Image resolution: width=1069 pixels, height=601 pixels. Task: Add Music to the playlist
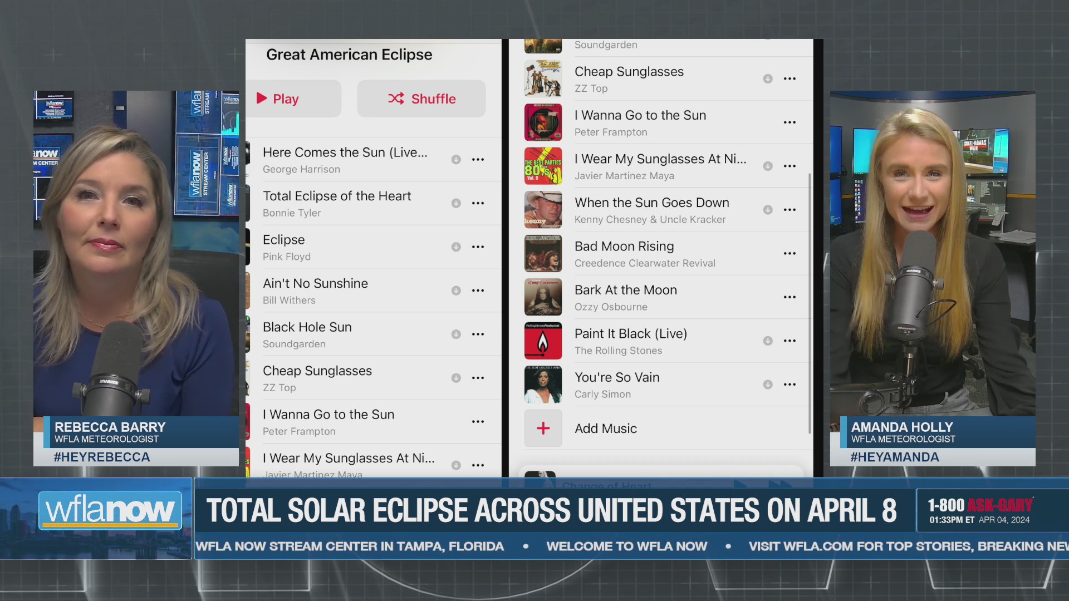point(605,428)
